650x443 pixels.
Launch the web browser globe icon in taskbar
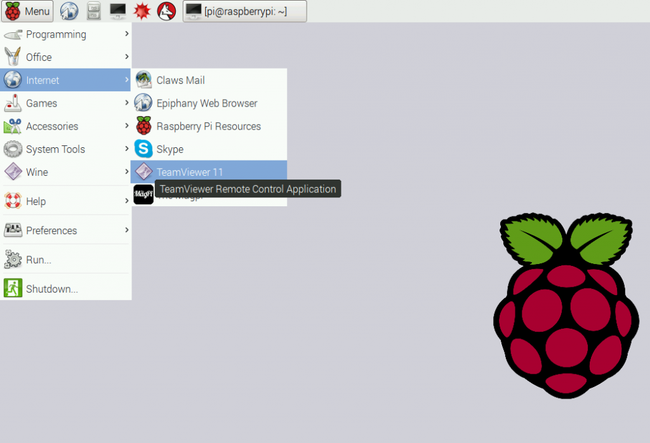click(x=69, y=11)
